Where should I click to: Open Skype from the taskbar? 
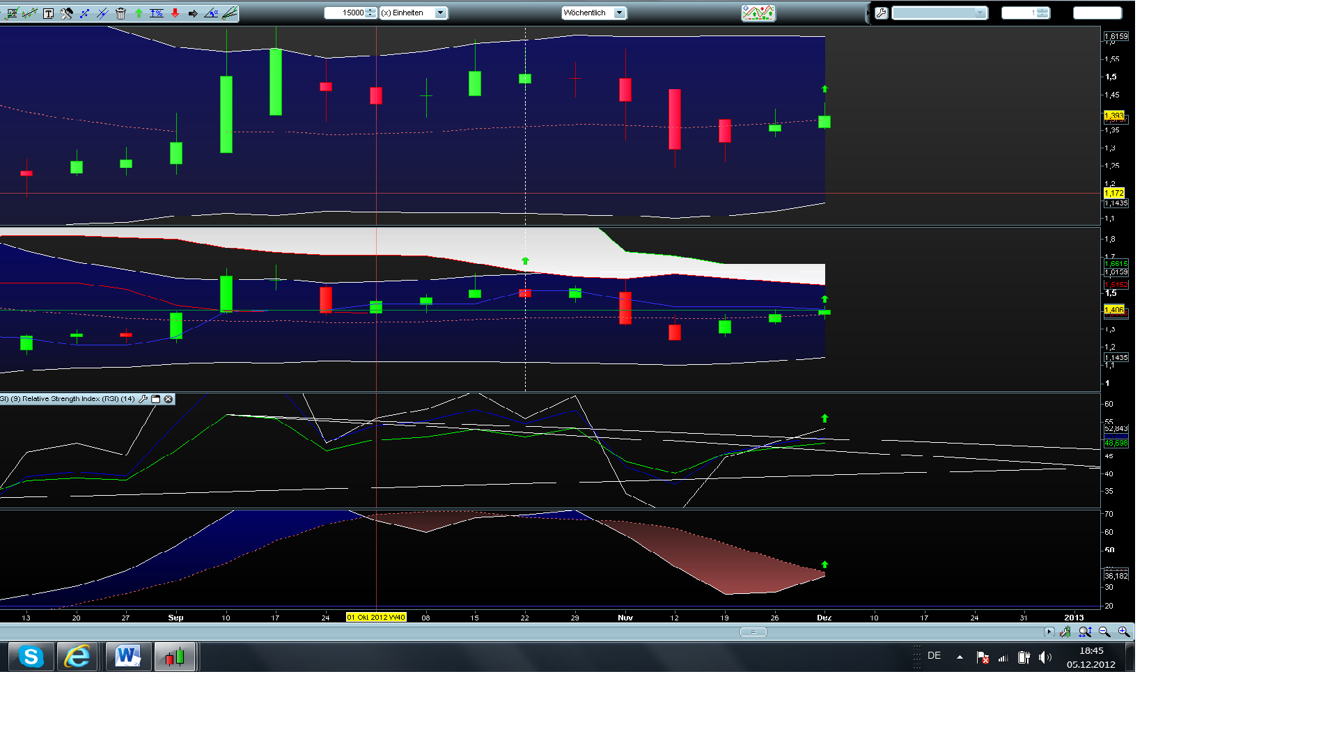tap(31, 656)
